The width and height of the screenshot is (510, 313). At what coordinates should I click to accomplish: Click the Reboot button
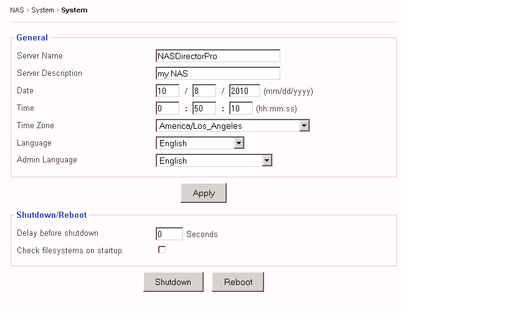(238, 282)
